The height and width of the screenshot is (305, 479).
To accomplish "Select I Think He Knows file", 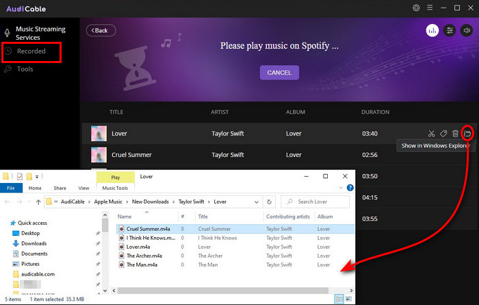I will click(x=151, y=238).
